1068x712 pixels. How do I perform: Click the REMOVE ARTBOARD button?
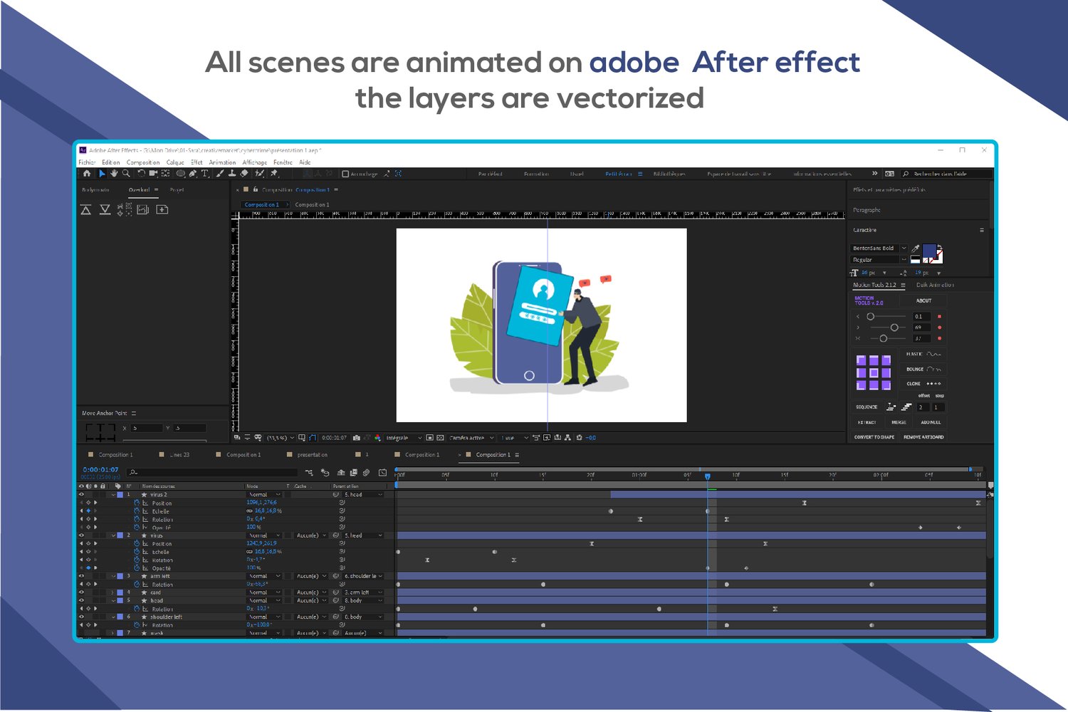(923, 437)
